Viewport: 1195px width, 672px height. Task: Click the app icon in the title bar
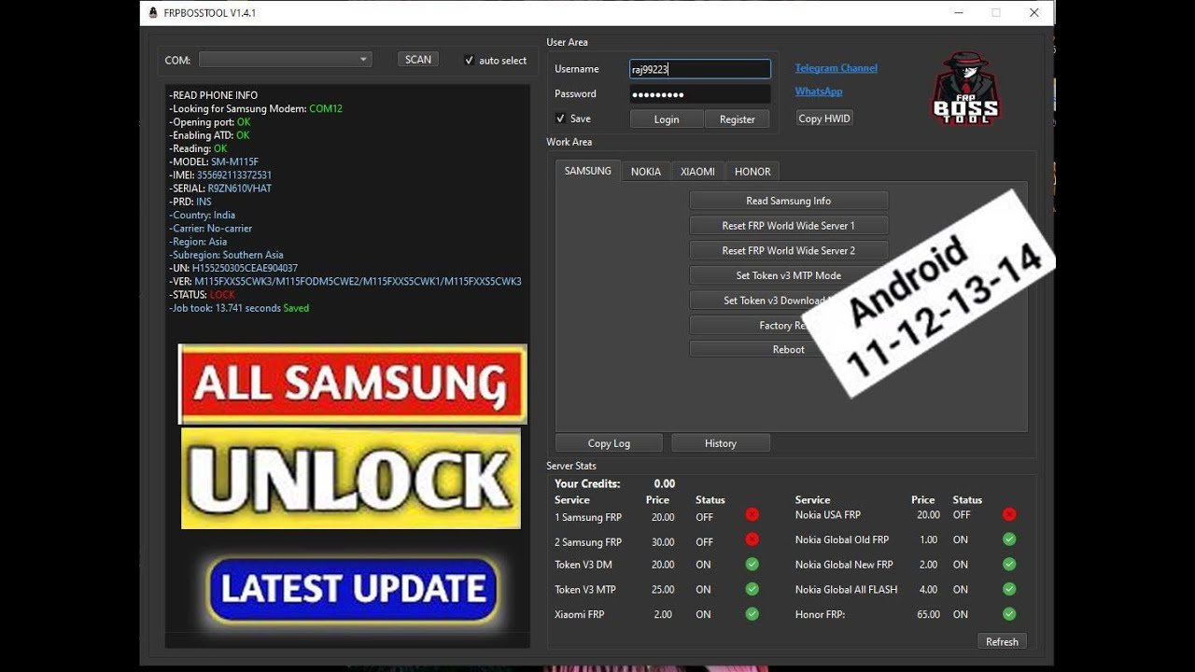click(153, 13)
